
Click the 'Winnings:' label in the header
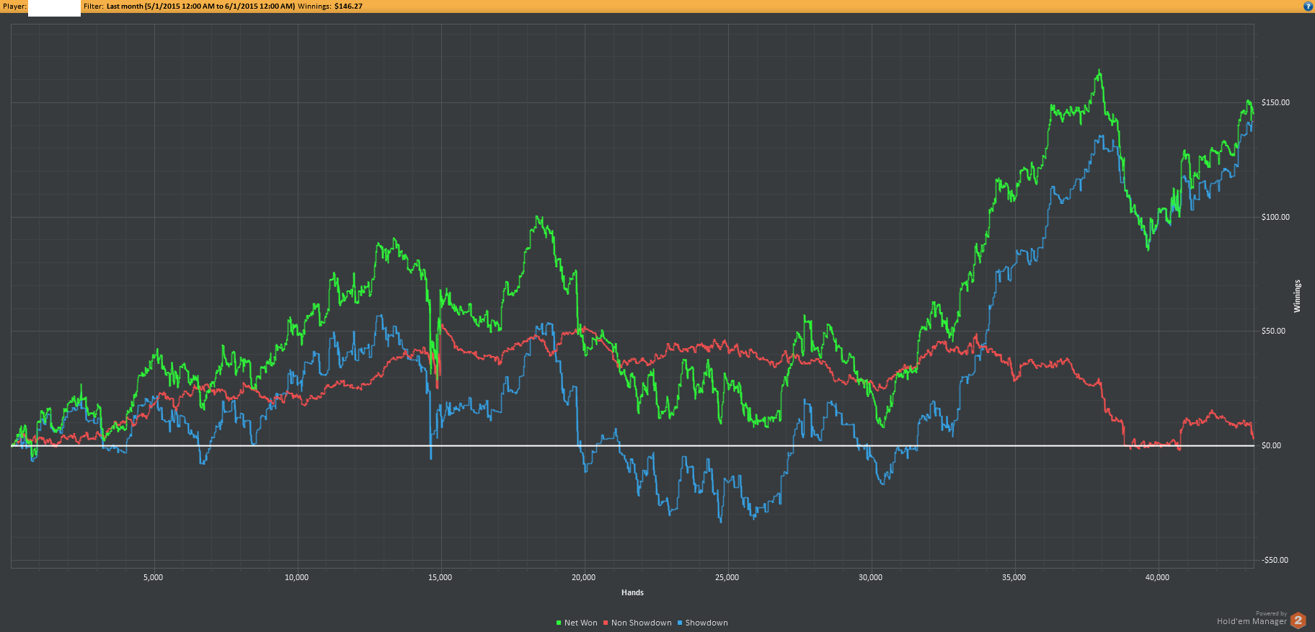(x=314, y=6)
